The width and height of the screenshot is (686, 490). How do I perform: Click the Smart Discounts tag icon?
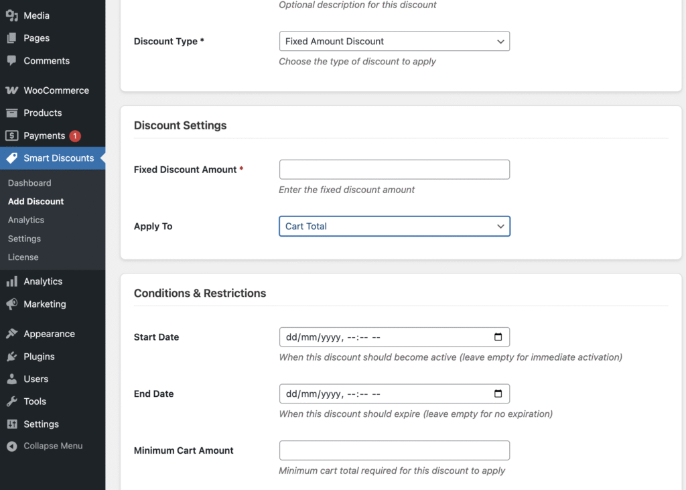[11, 158]
